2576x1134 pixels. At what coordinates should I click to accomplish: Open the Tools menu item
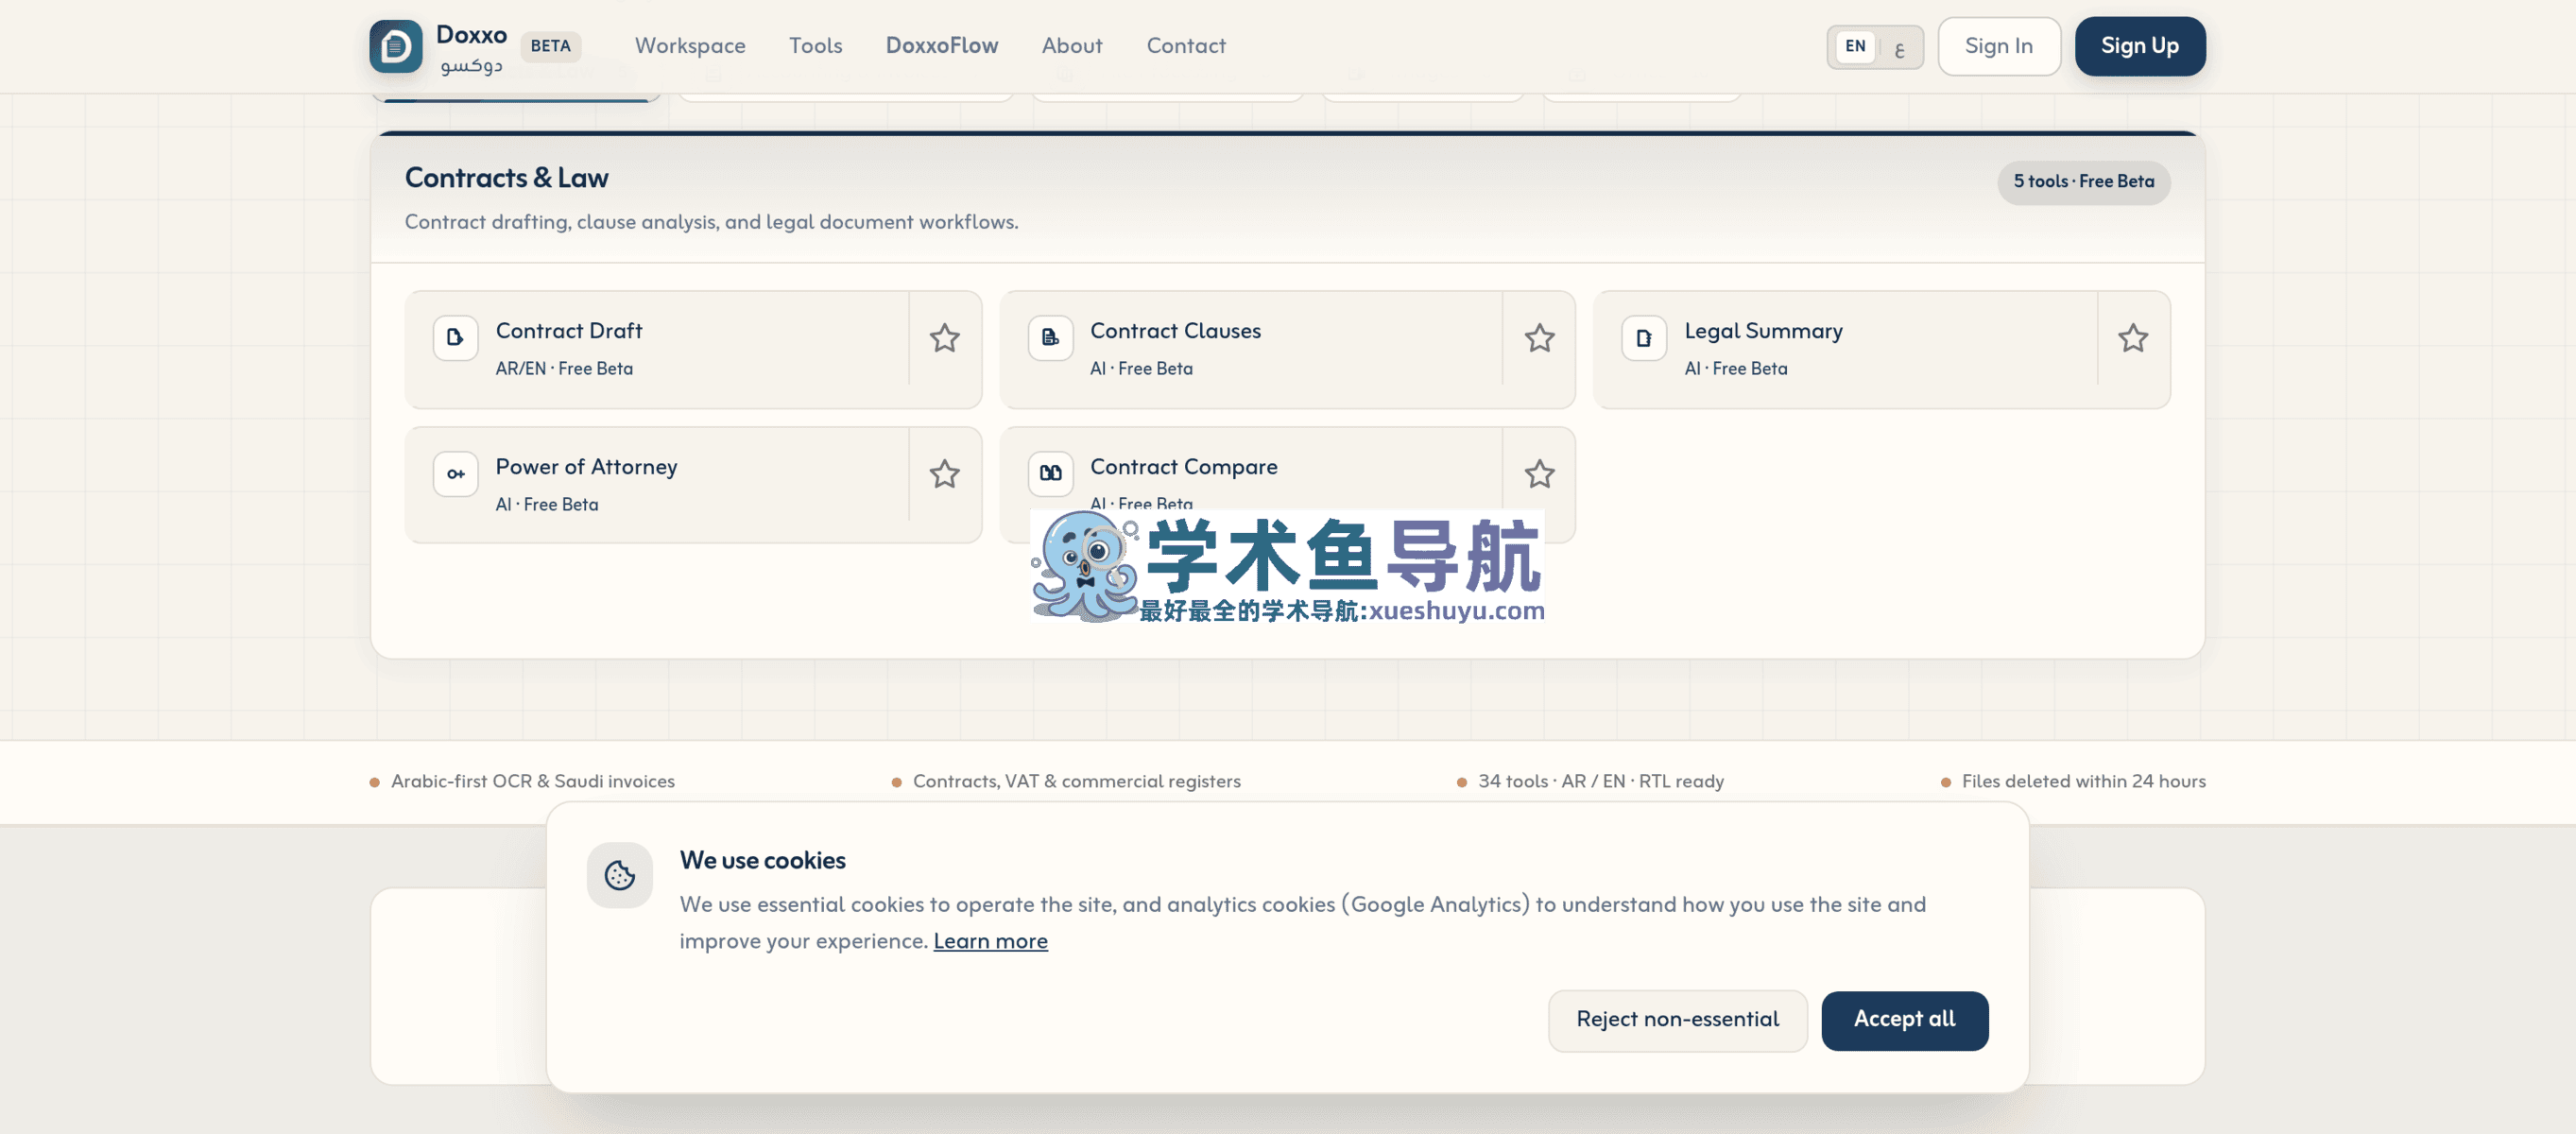815,46
